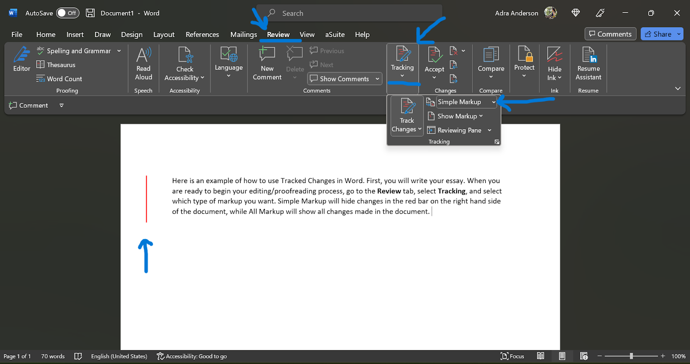Go to the Insert tab
The height and width of the screenshot is (364, 690).
pyautogui.click(x=75, y=34)
